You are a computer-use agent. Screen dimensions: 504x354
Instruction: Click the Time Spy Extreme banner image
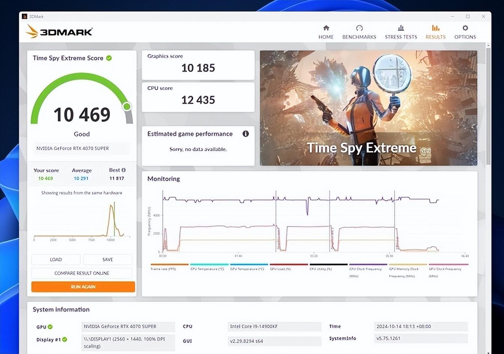click(368, 108)
